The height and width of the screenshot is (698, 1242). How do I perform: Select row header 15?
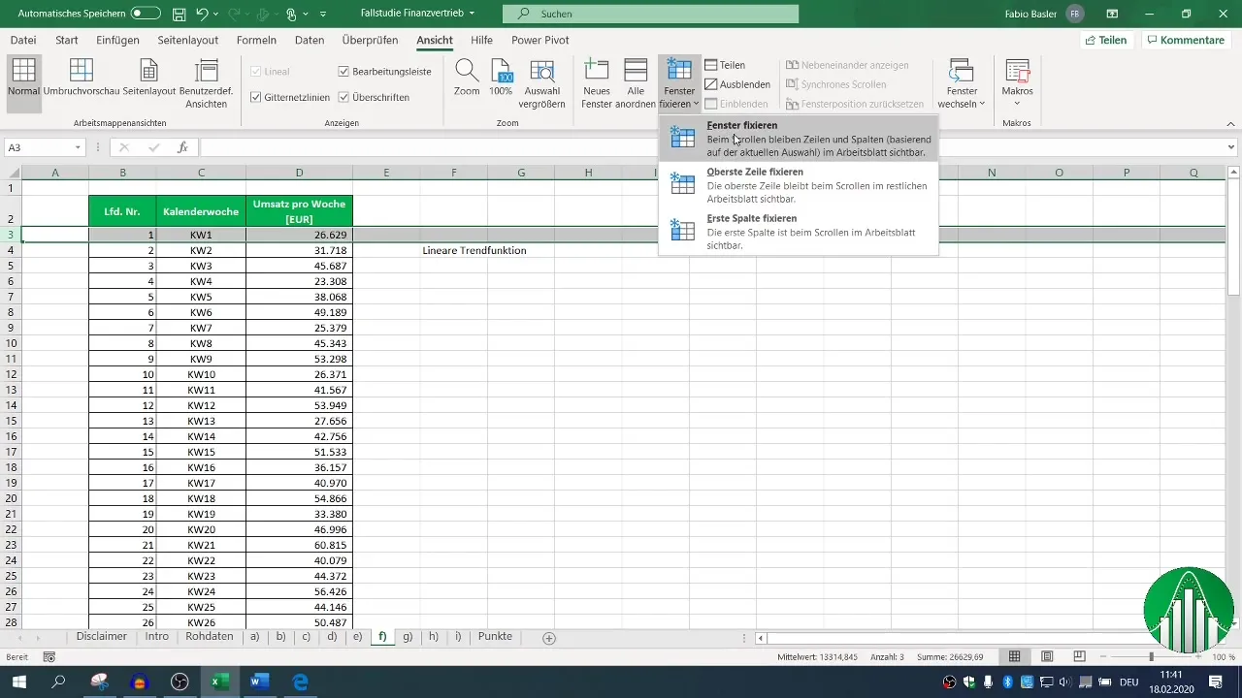point(11,421)
